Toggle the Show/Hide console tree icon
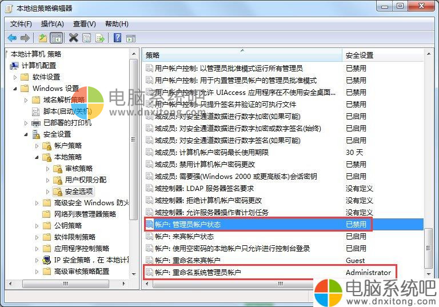The image size is (439, 307). (56, 38)
